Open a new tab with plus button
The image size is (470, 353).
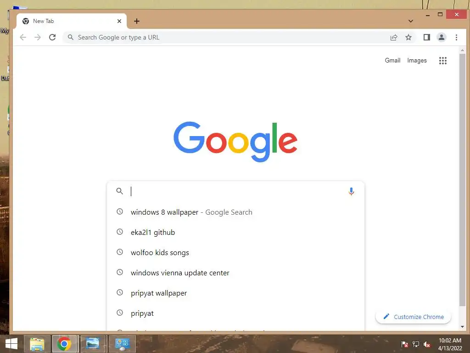pos(137,21)
